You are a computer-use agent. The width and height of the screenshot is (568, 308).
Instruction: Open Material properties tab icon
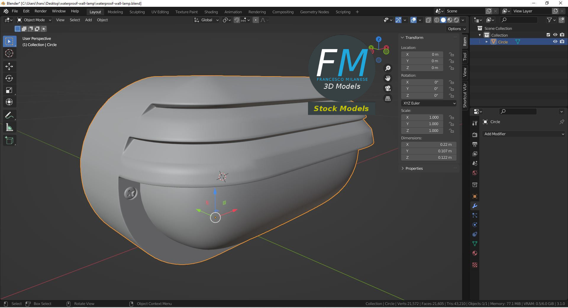(475, 253)
